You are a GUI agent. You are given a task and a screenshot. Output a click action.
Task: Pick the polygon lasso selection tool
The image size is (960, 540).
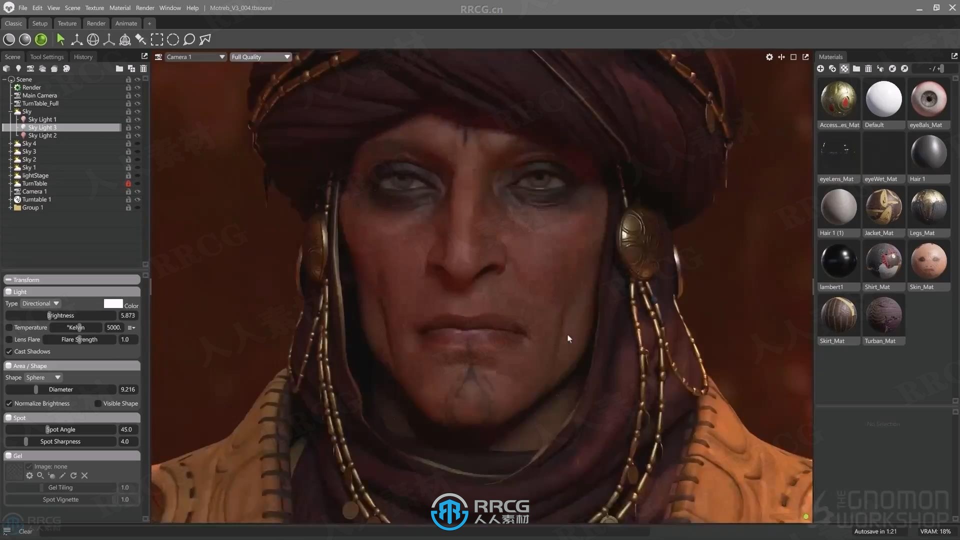tap(205, 39)
